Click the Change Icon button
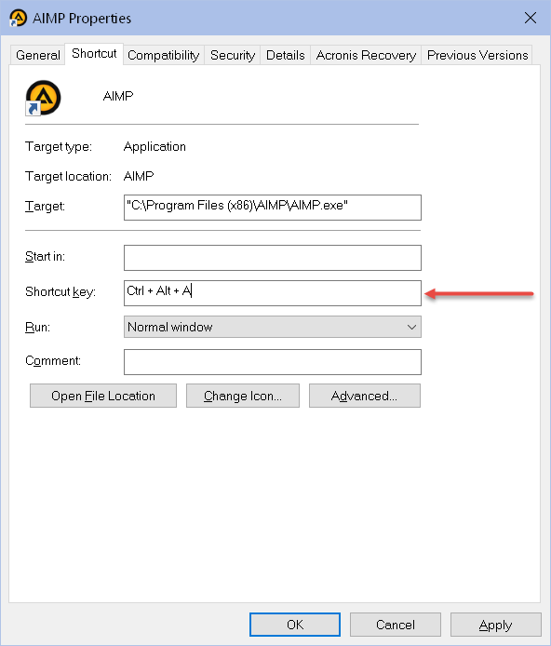This screenshot has height=646, width=551. [x=243, y=396]
